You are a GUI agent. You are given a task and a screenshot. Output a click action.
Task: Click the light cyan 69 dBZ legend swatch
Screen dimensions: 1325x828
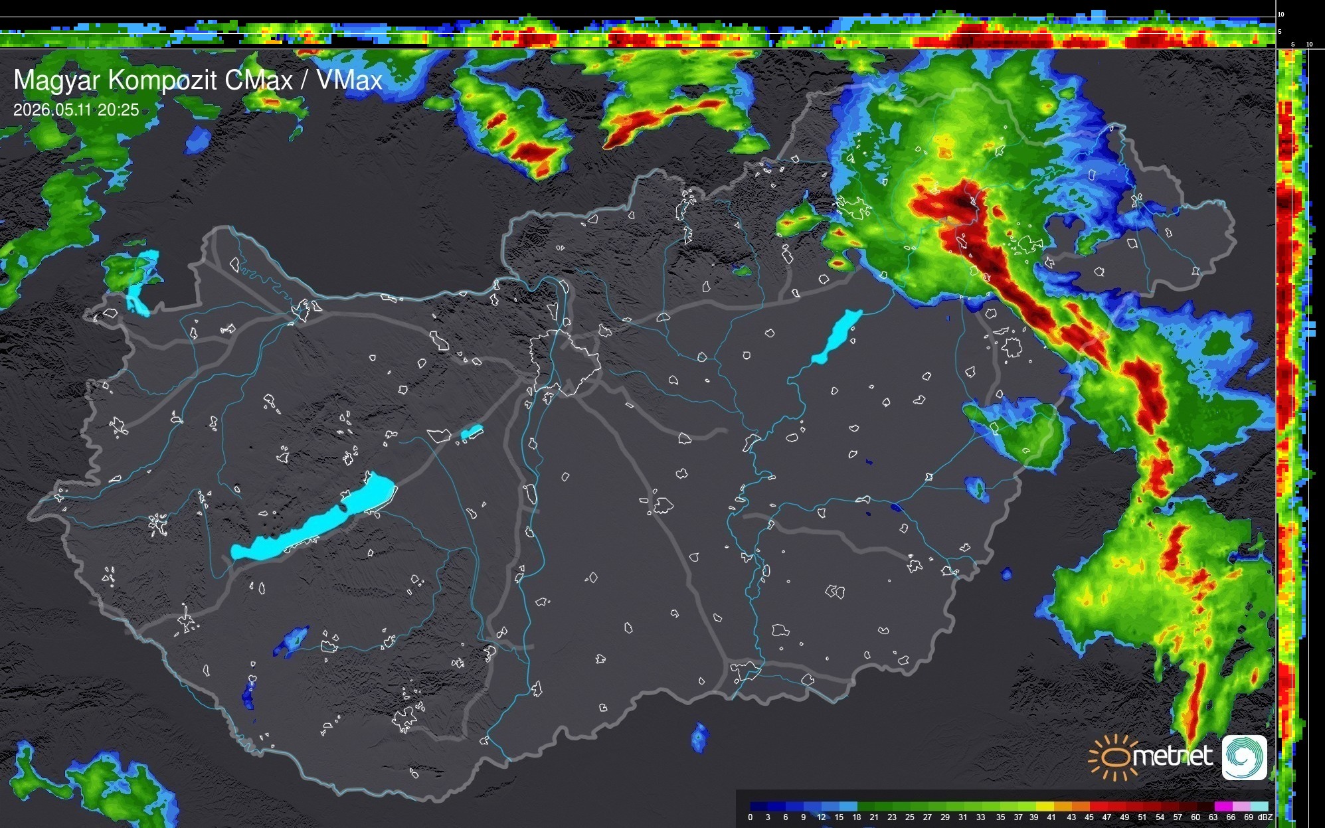tap(1260, 806)
